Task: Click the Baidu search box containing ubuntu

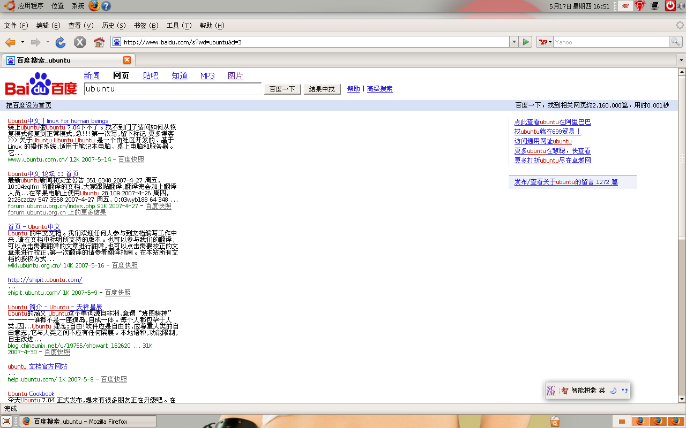Action: (x=173, y=89)
